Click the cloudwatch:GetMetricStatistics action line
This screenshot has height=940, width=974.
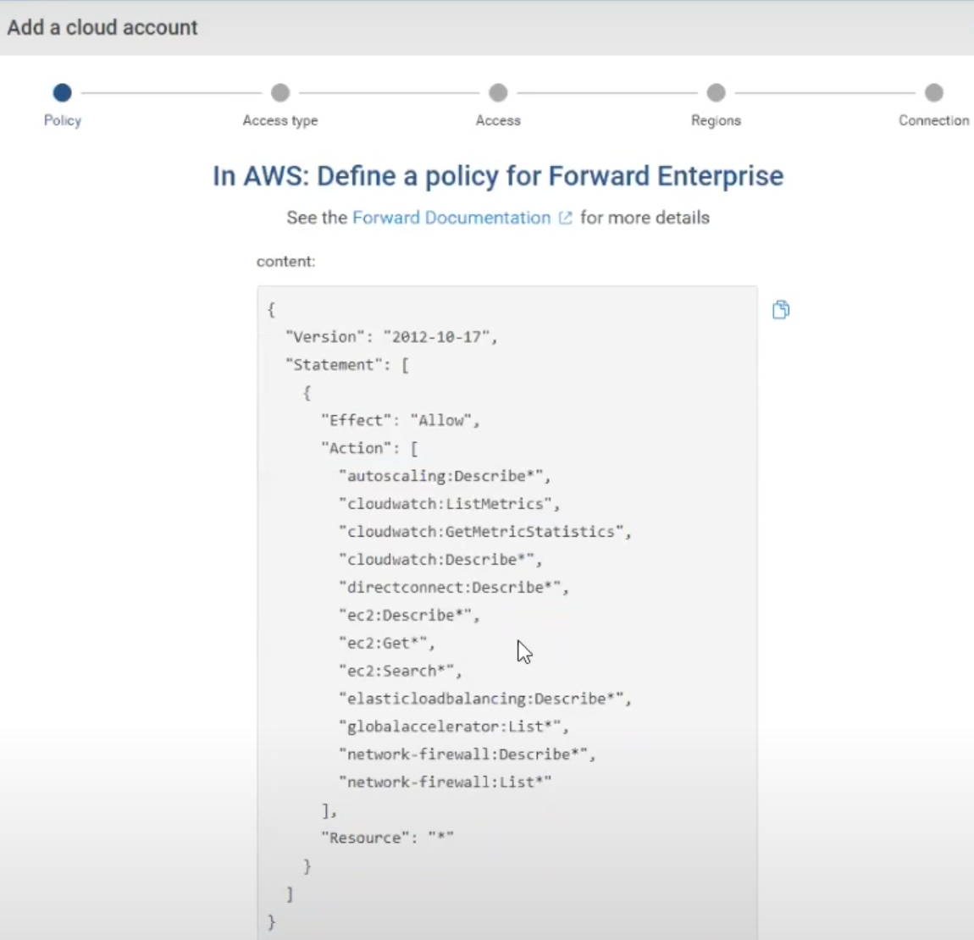tap(484, 532)
